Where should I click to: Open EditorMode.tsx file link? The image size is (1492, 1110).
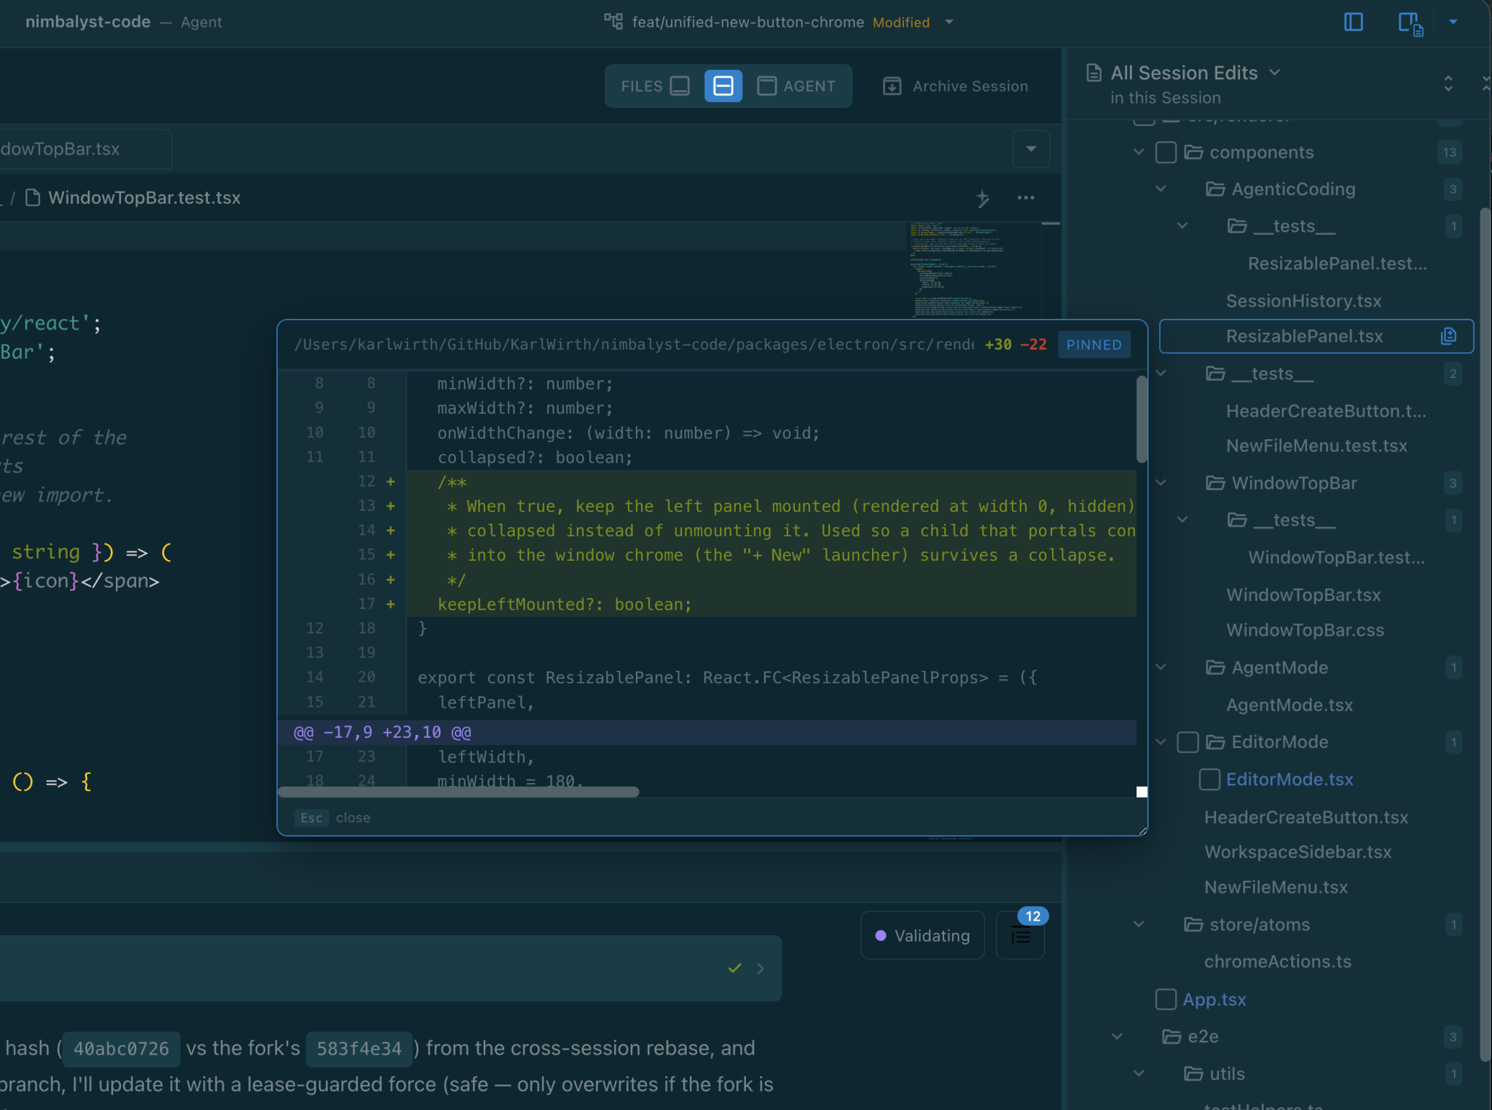(1289, 779)
